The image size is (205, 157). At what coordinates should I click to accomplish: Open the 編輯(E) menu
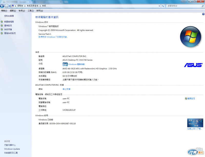(13, 11)
